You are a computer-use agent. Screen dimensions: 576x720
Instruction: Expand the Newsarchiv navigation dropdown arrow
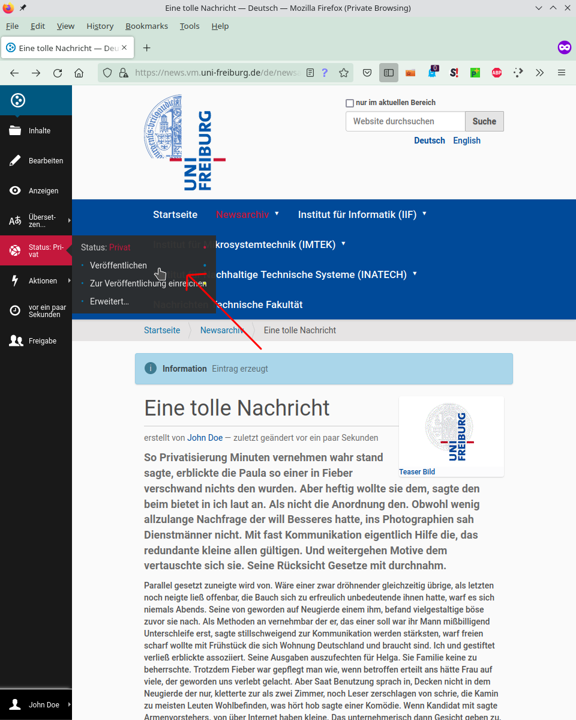277,214
